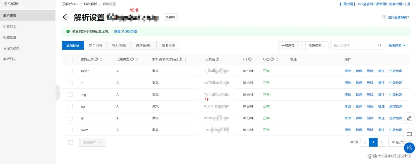Click 修改 for the super record

[x=348, y=71]
